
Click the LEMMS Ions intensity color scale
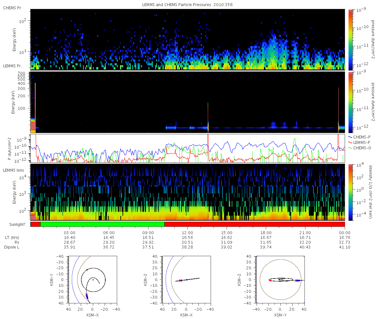(350, 192)
